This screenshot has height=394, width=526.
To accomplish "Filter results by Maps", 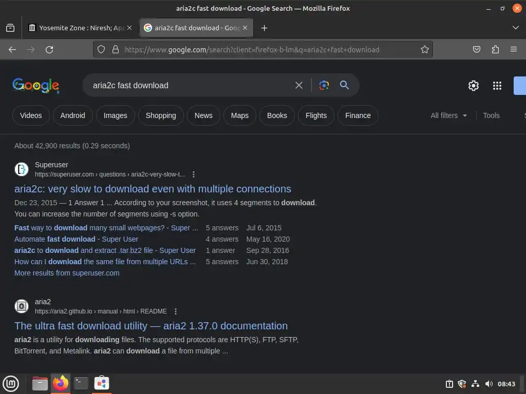I will 240,115.
